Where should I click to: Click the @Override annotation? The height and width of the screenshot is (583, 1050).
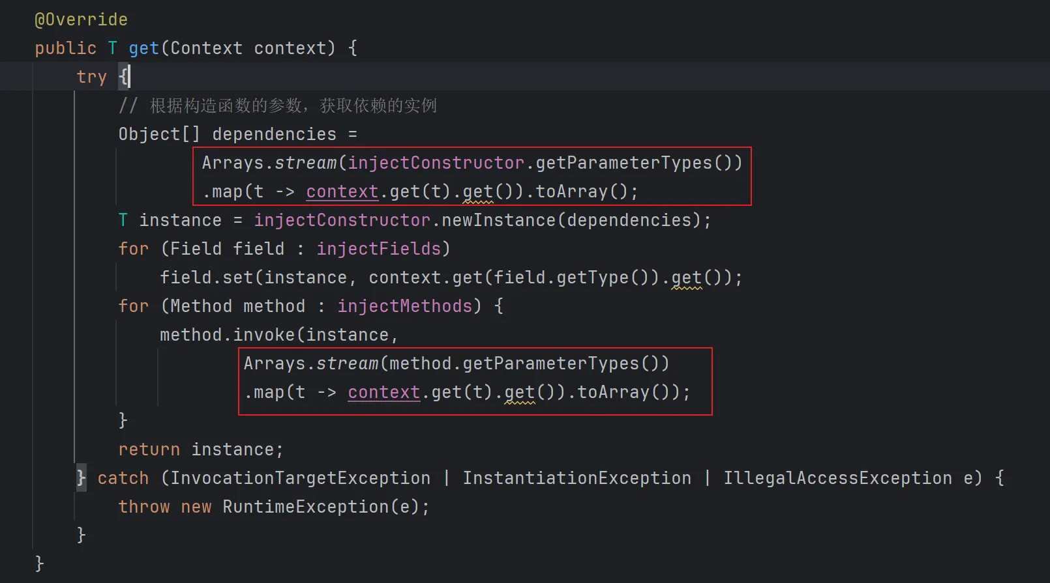point(81,20)
